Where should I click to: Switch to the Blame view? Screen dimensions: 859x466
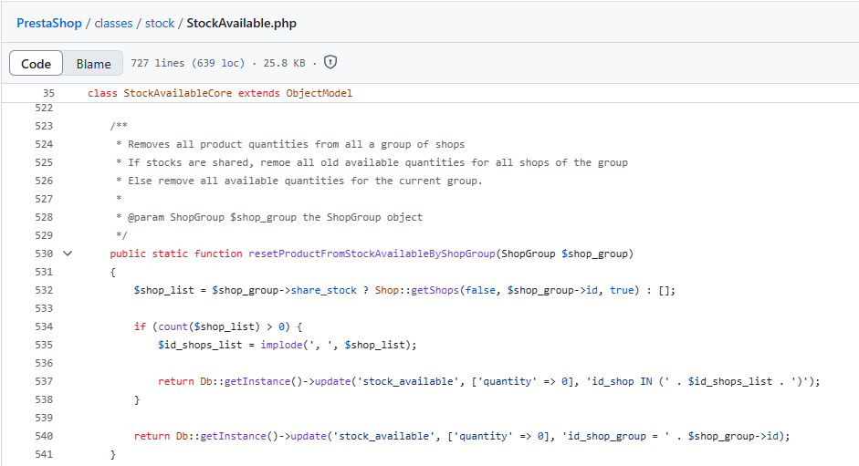(x=93, y=64)
